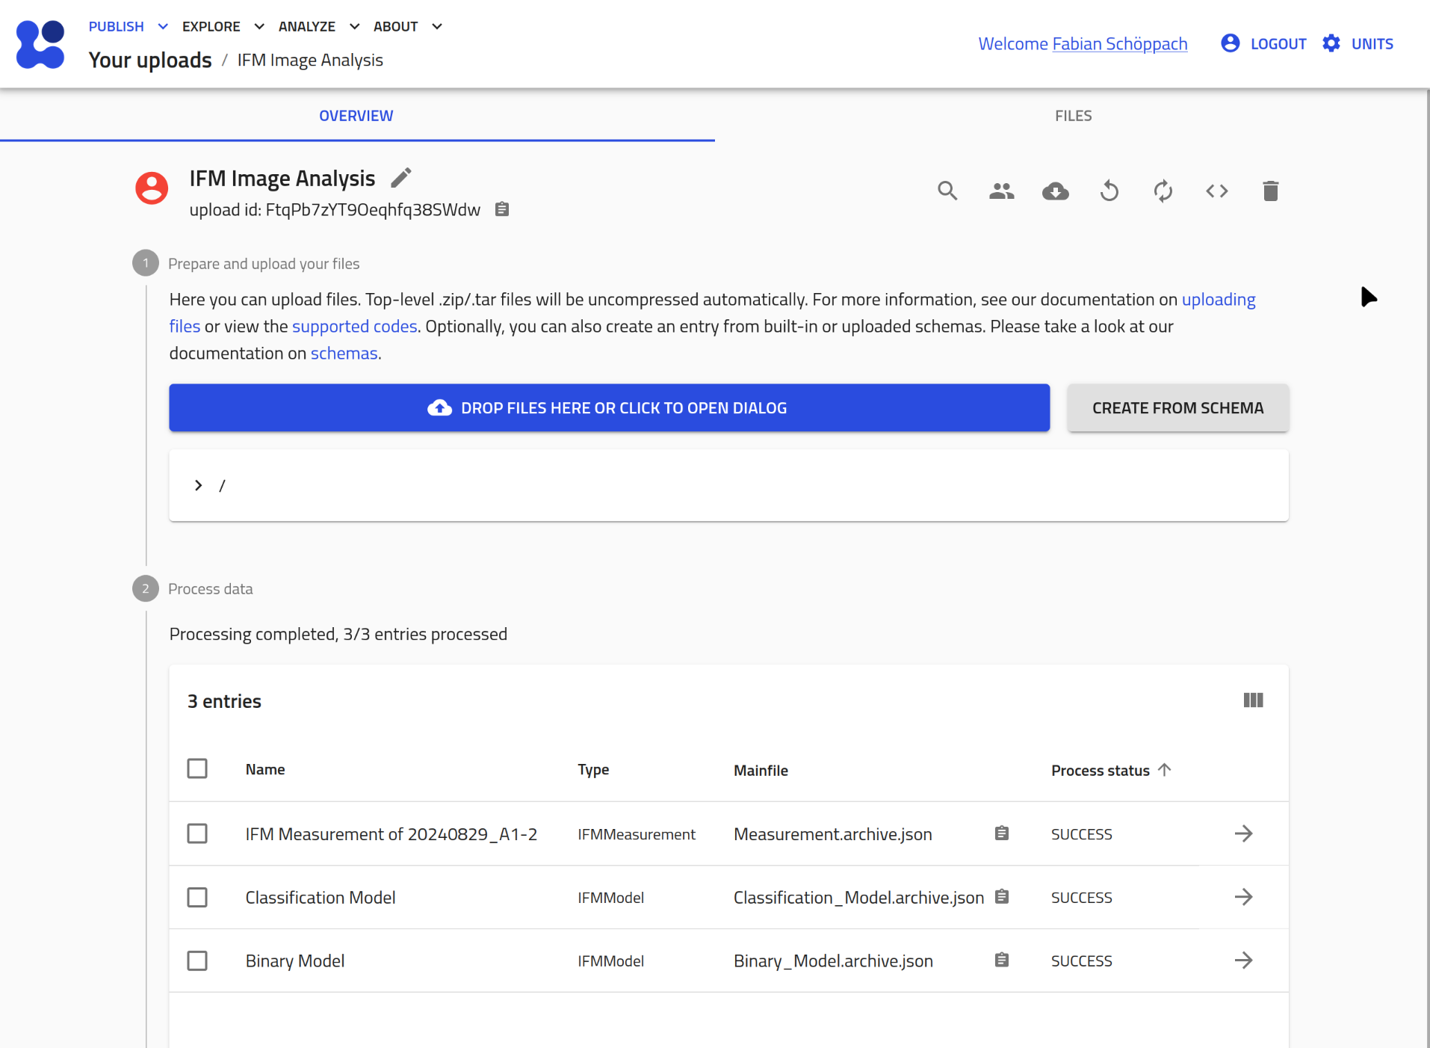Toggle the select-all checkbox in table header
This screenshot has width=1430, height=1048.
click(197, 769)
